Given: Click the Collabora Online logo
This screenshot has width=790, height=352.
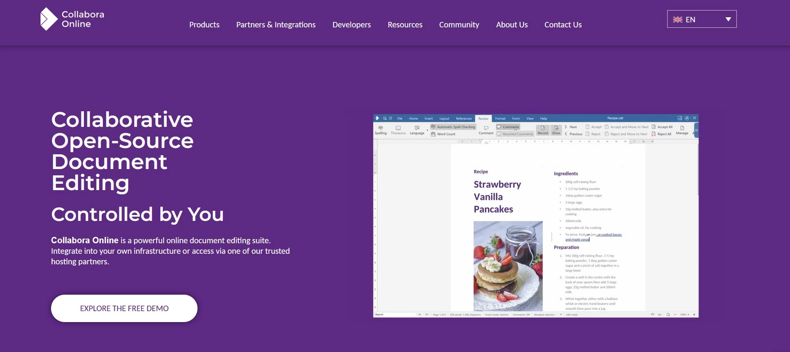Looking at the screenshot, I should coord(72,19).
